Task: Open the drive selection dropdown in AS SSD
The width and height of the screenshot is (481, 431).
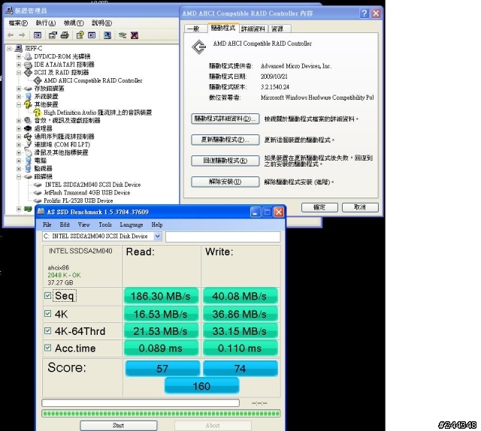Action: tap(157, 236)
